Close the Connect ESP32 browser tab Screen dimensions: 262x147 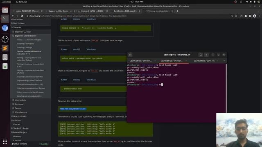tap(107, 11)
